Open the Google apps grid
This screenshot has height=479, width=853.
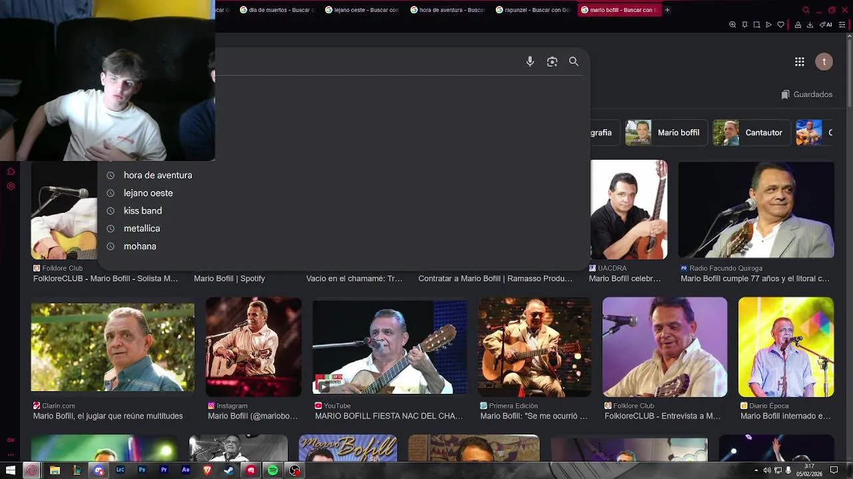(800, 62)
